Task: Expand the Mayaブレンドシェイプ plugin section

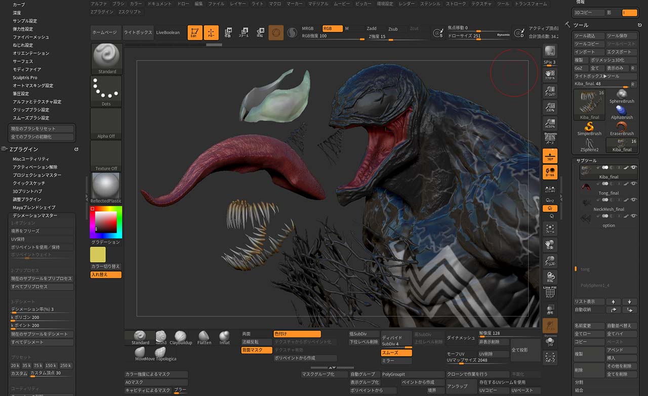Action: (x=34, y=208)
